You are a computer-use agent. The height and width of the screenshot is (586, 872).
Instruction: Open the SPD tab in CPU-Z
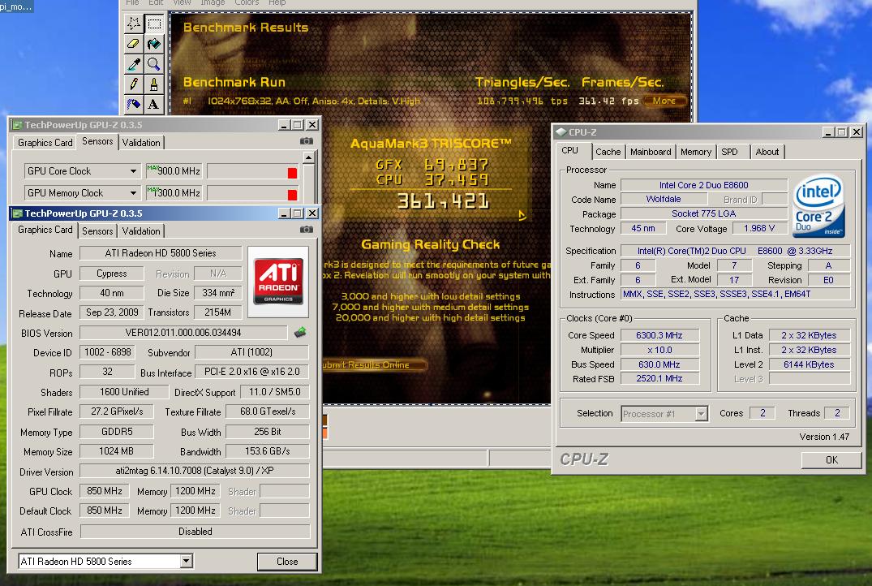(729, 151)
